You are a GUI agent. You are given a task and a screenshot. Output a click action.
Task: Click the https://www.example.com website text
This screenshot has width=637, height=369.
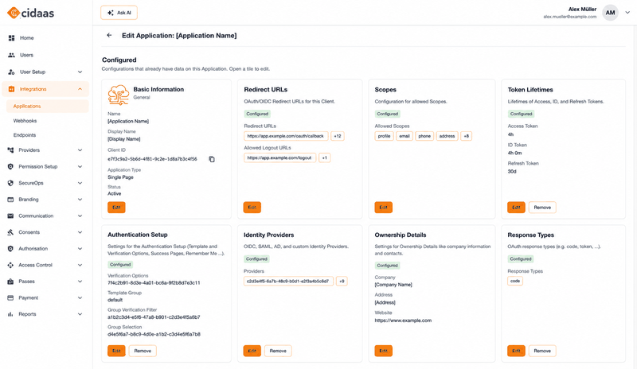click(403, 320)
